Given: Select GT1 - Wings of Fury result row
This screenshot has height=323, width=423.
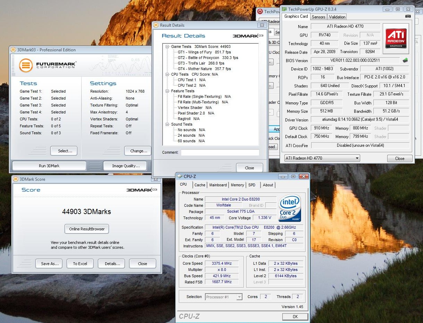Looking at the screenshot, I should [x=204, y=52].
